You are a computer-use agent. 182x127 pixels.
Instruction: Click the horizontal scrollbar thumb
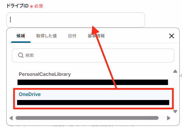point(87,118)
